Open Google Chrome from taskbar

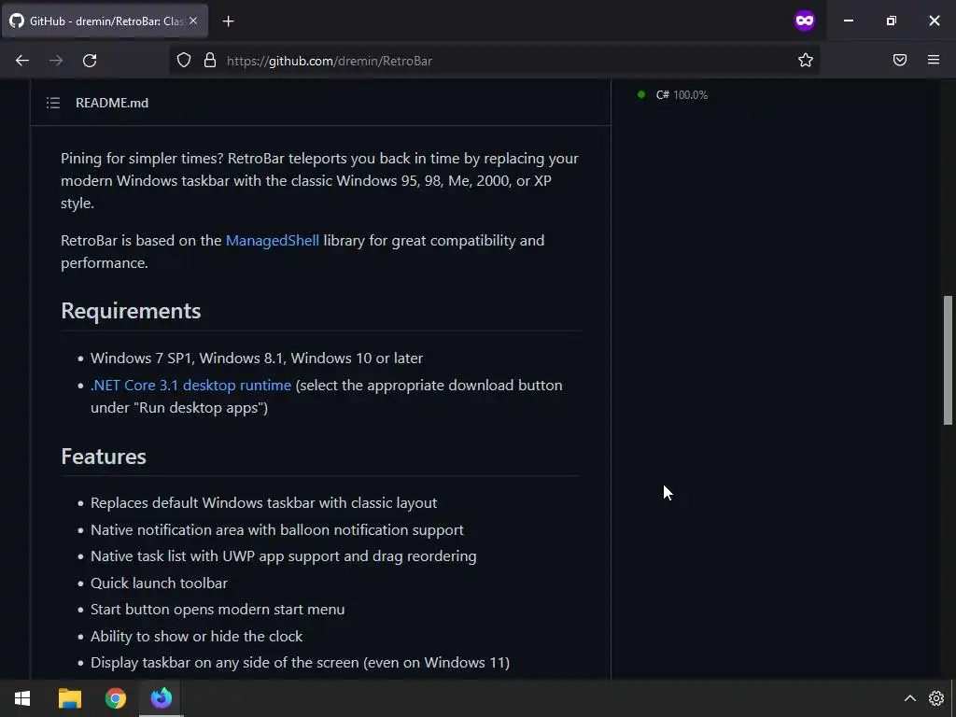pyautogui.click(x=115, y=698)
